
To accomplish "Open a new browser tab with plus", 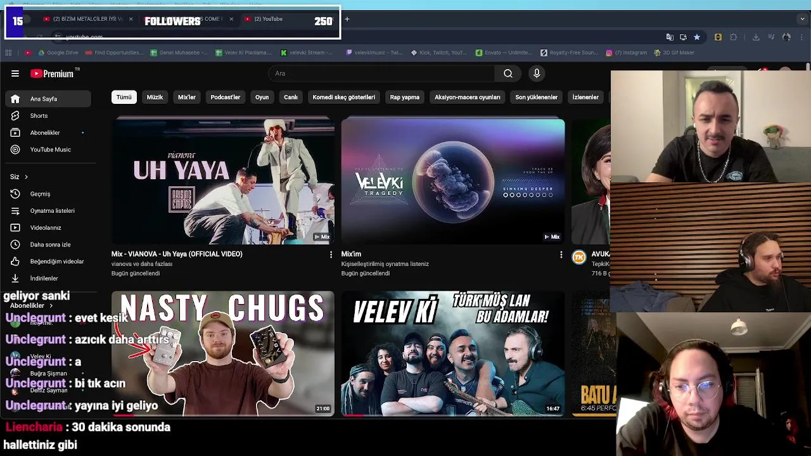I will click(x=347, y=19).
